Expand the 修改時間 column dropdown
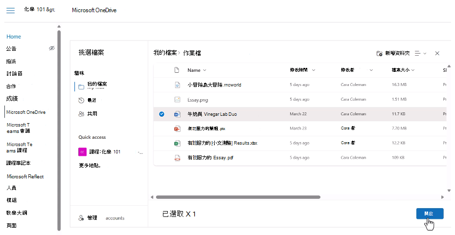 [314, 70]
